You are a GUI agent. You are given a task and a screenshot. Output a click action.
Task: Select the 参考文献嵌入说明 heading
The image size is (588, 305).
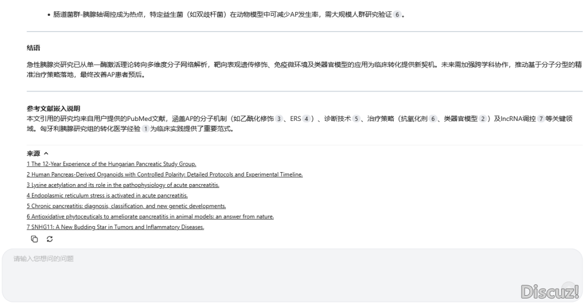point(53,108)
